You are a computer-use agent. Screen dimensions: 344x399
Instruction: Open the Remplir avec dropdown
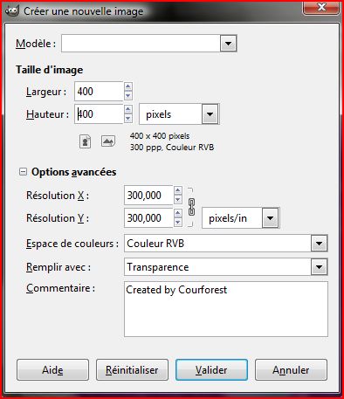tap(319, 267)
